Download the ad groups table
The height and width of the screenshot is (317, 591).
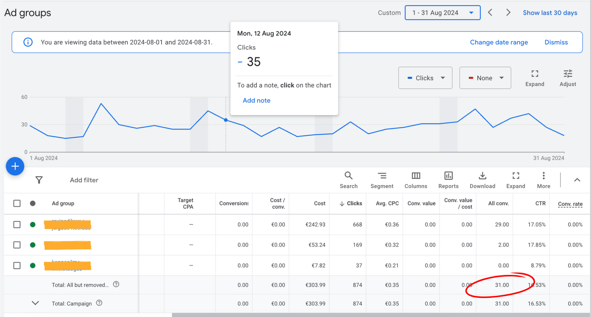(482, 180)
